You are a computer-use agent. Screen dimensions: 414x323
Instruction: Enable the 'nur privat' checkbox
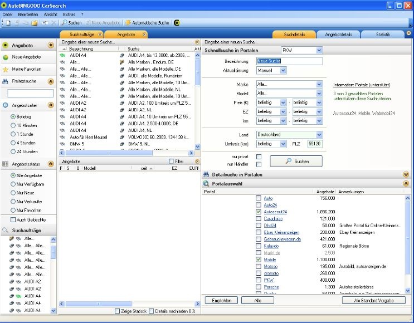click(258, 157)
